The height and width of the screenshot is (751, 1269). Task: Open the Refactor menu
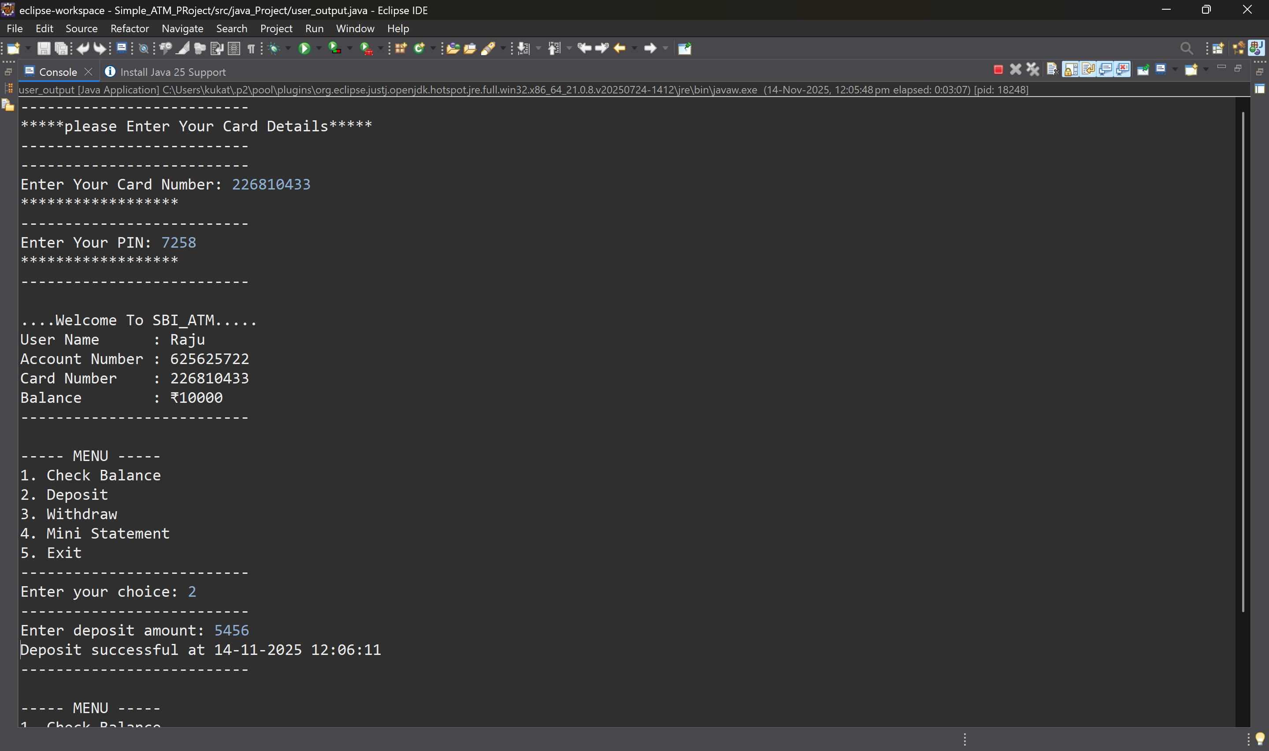pyautogui.click(x=130, y=28)
